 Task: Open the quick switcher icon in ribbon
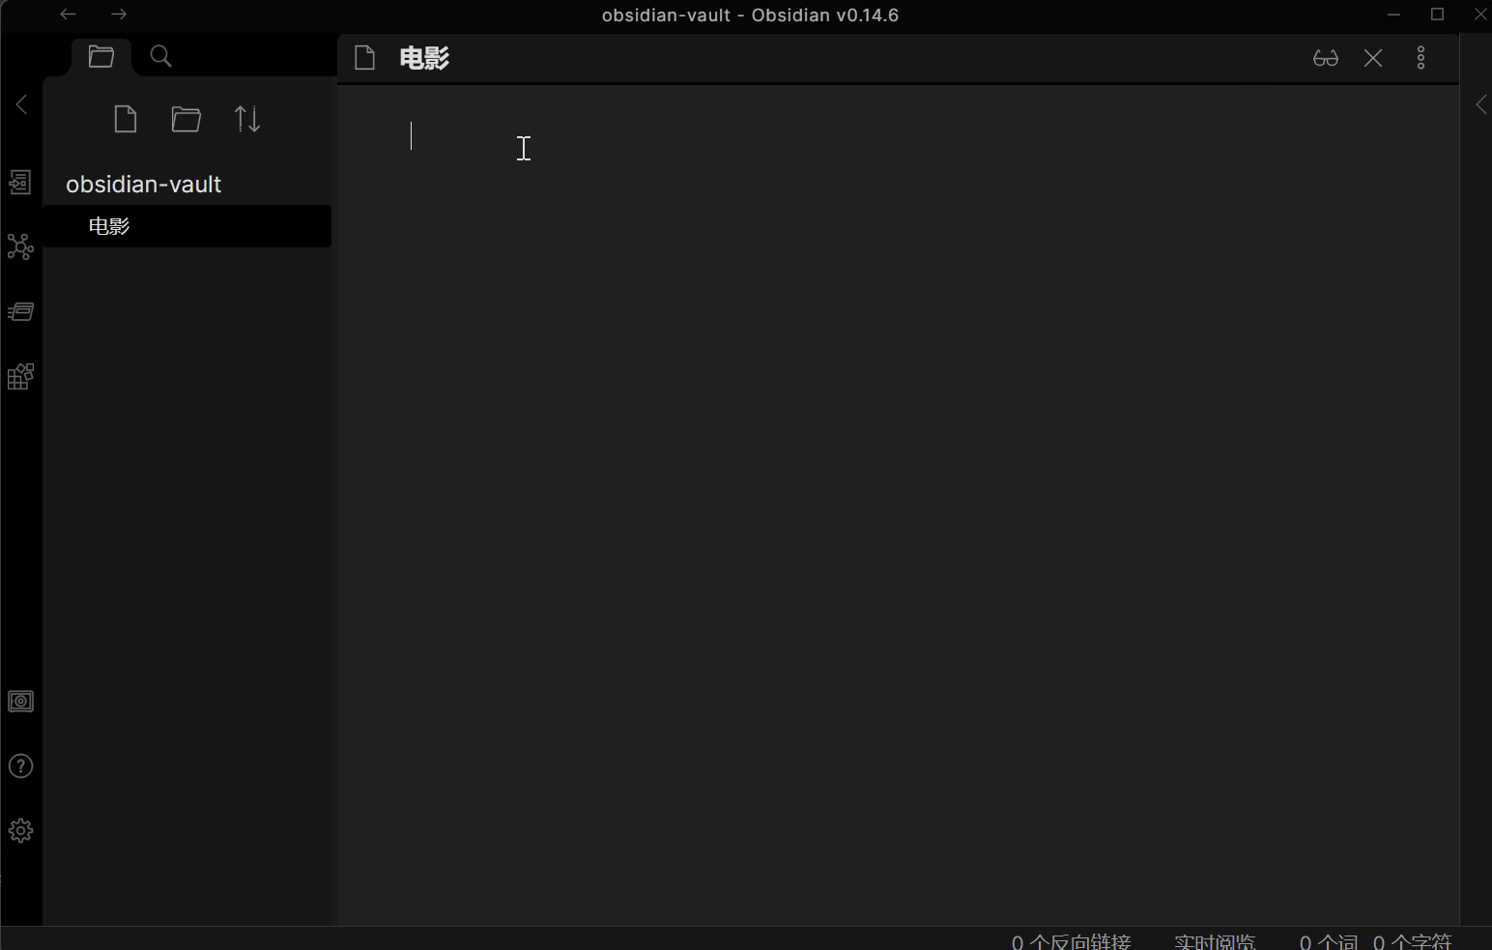click(21, 182)
